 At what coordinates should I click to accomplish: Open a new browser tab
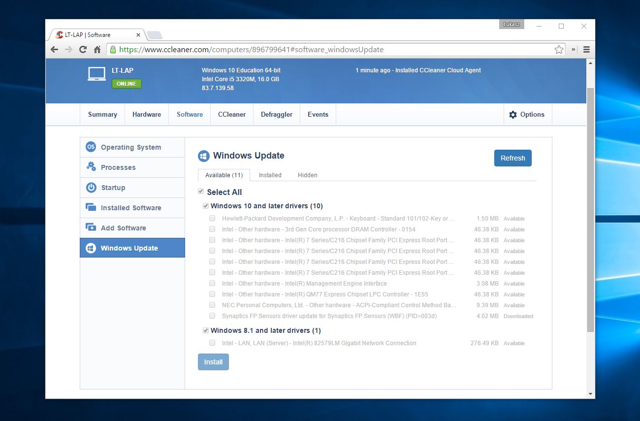(155, 35)
